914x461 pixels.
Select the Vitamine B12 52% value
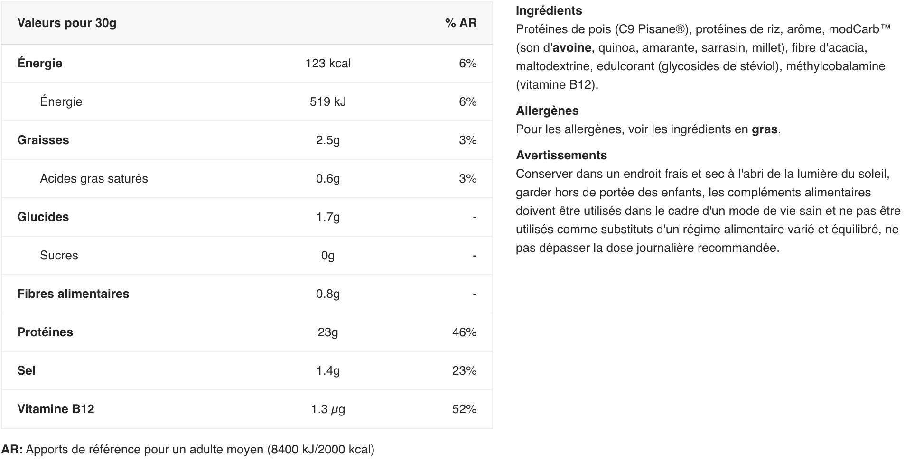[464, 409]
